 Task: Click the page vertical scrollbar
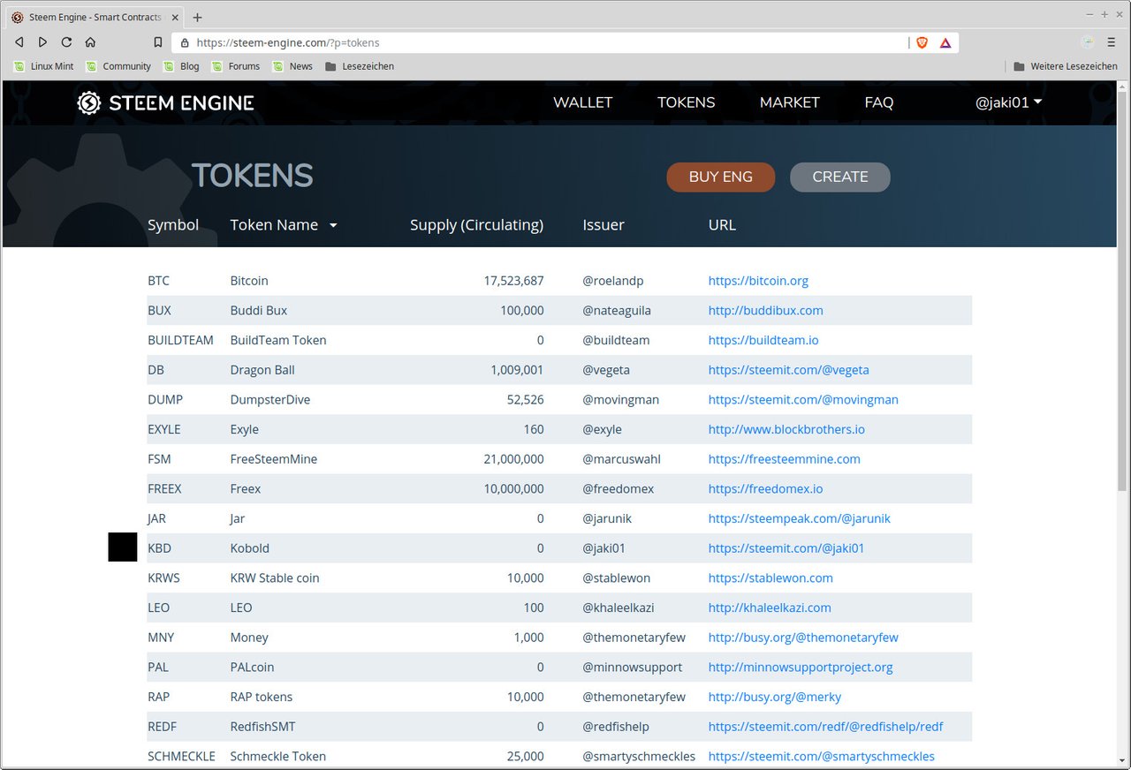coord(1122,291)
